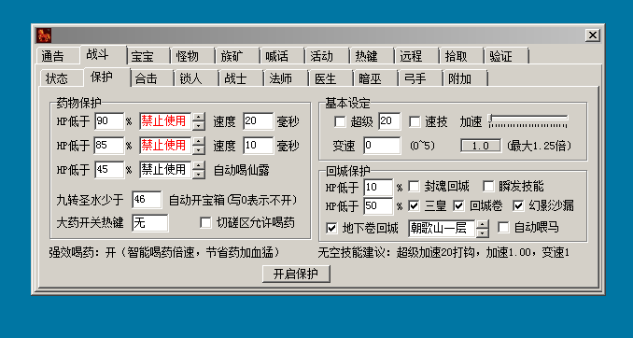Open the 弓手 sub-tab
Screen dimensions: 633x338
[x=420, y=78]
